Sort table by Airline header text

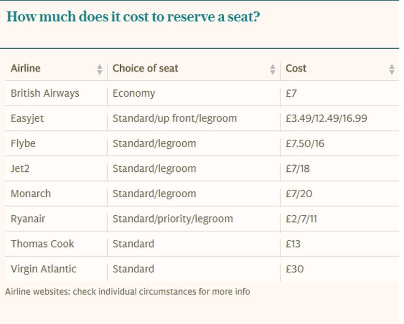[25, 68]
